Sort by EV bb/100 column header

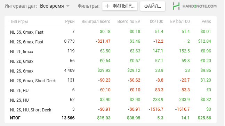(x=180, y=22)
